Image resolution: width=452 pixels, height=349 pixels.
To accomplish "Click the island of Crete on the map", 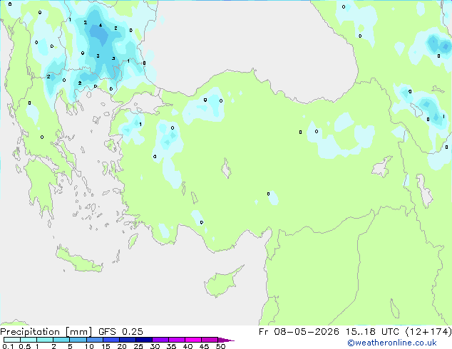I will (79, 261).
